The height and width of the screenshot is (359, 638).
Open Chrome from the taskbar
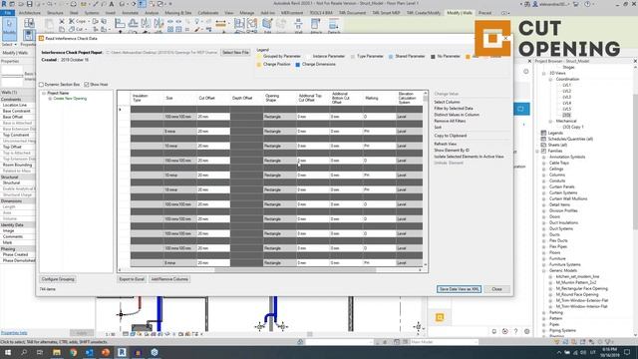tap(73, 352)
